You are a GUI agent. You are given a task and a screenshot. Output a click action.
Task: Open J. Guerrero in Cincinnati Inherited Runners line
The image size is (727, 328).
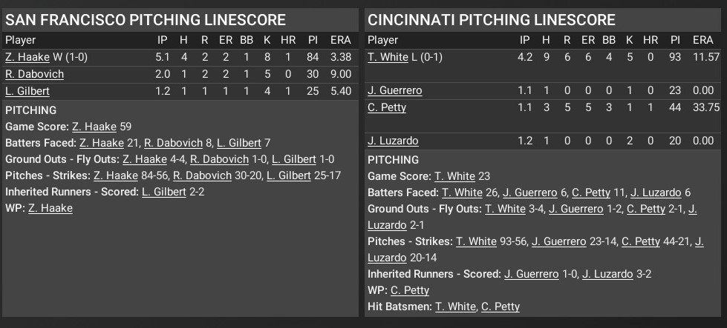pos(531,274)
